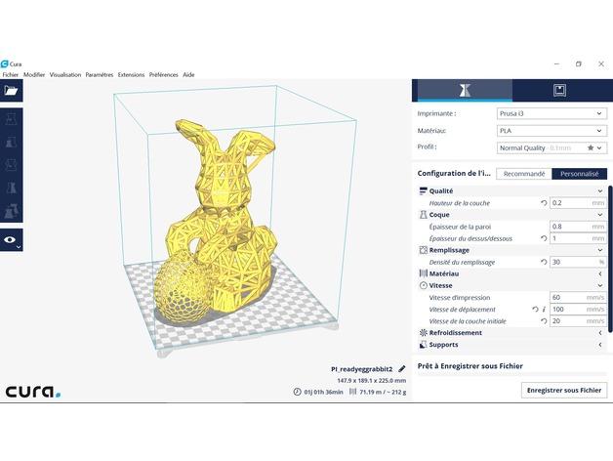Viewport: 613px width, 461px height.
Task: Select the Recommandé configuration mode
Action: [x=524, y=174]
